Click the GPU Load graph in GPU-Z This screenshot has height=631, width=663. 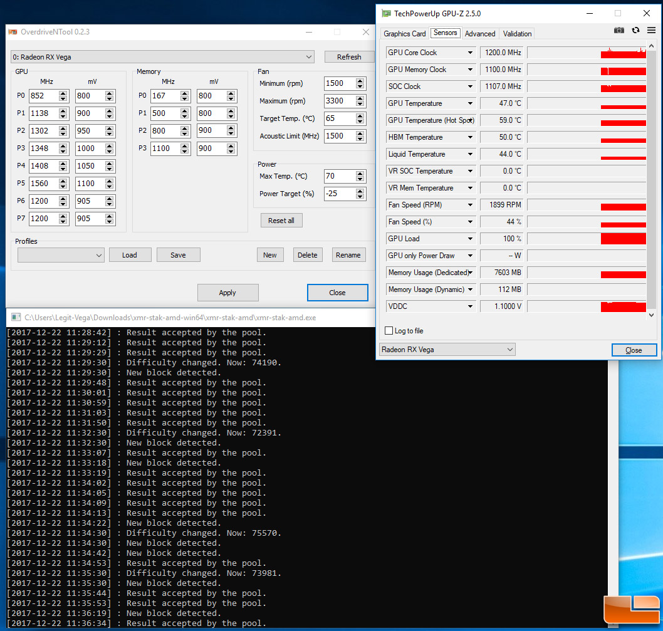click(587, 239)
